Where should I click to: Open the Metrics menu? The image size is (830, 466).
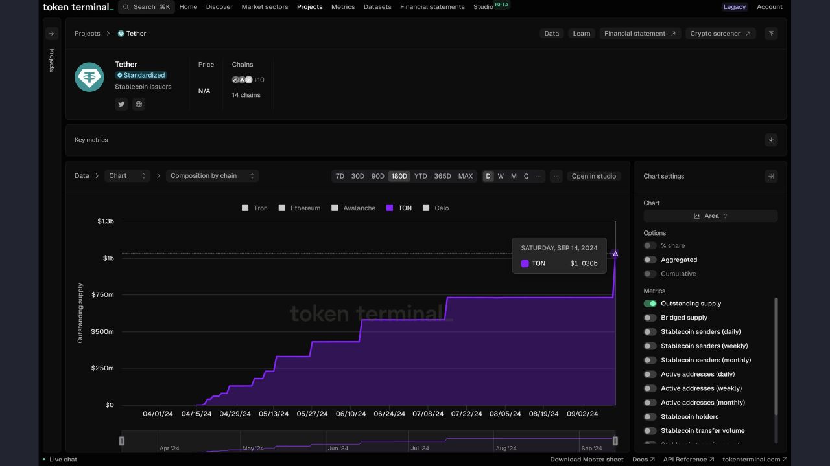pos(343,7)
